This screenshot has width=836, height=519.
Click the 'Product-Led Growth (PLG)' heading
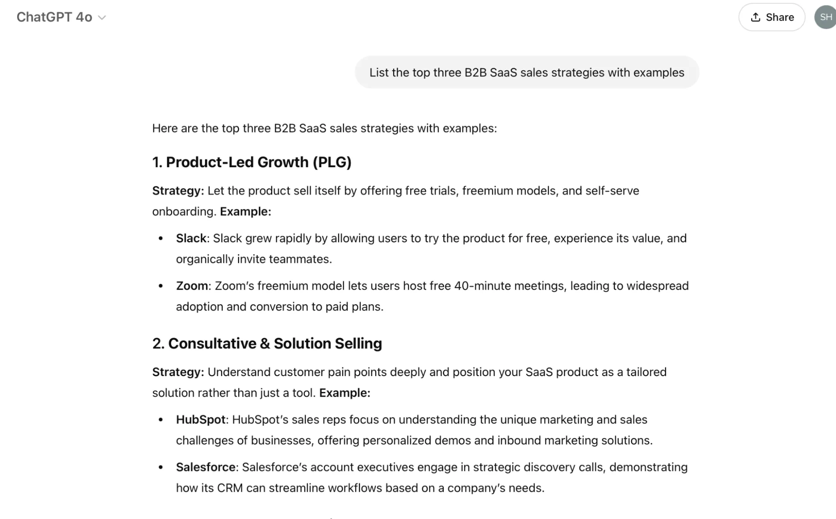(x=252, y=162)
